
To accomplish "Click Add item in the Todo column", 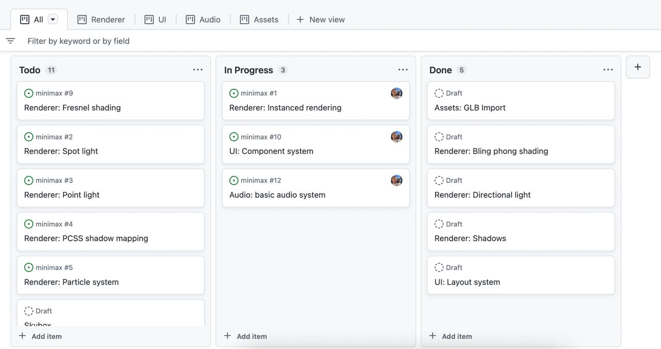I will tap(40, 336).
